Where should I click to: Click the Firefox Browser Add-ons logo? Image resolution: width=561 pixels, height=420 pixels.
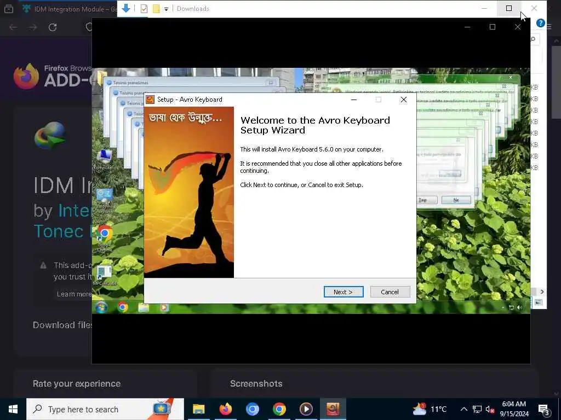coord(53,76)
